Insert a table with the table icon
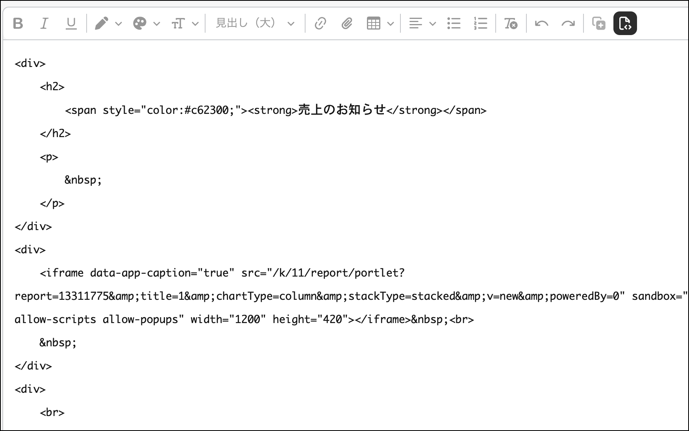The image size is (689, 431). [373, 24]
